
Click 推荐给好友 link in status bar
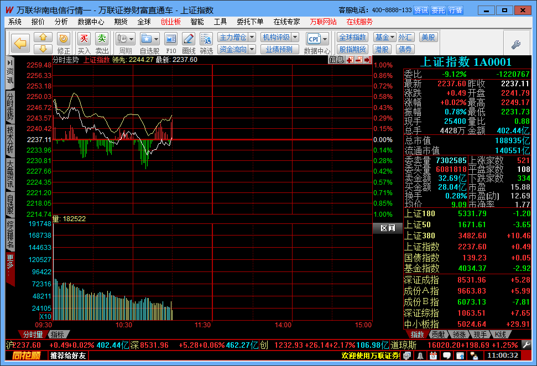coord(68,355)
